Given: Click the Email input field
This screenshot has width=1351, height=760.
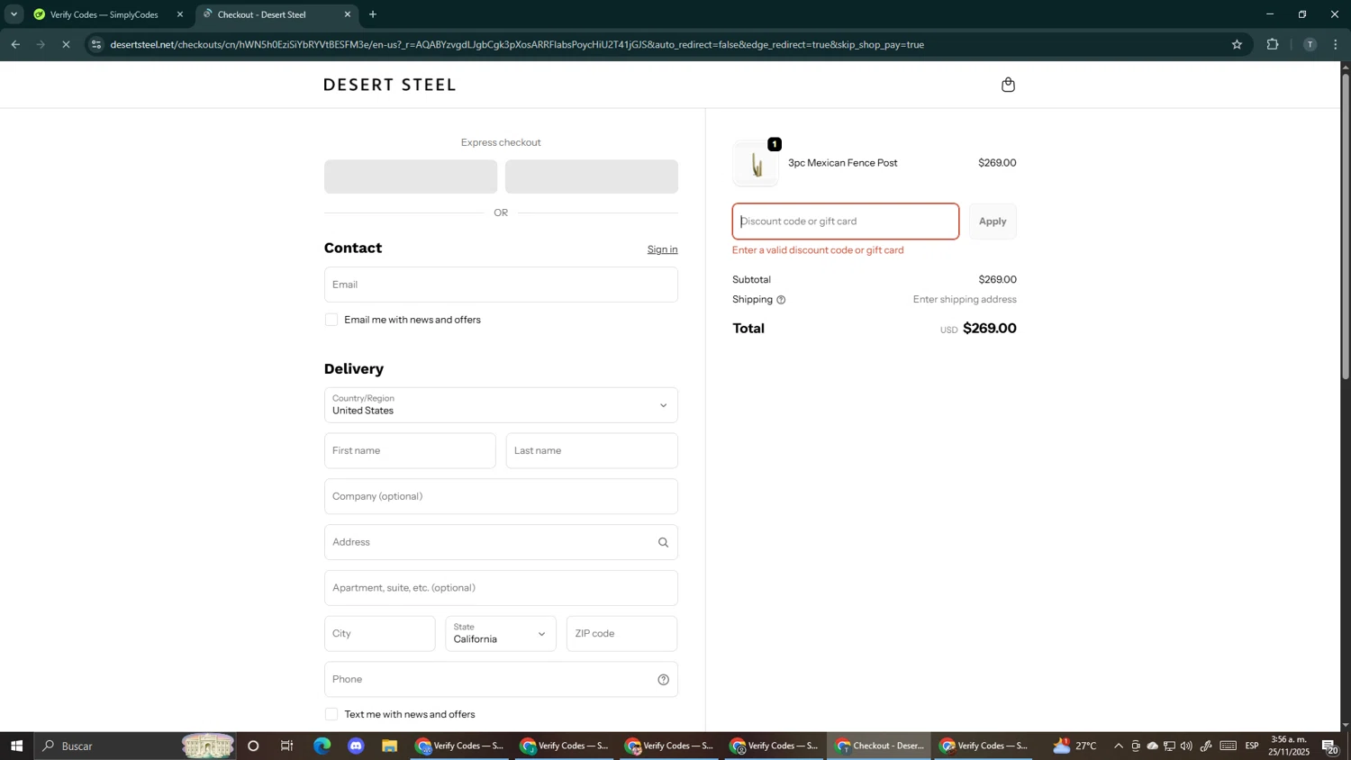Looking at the screenshot, I should pos(501,285).
